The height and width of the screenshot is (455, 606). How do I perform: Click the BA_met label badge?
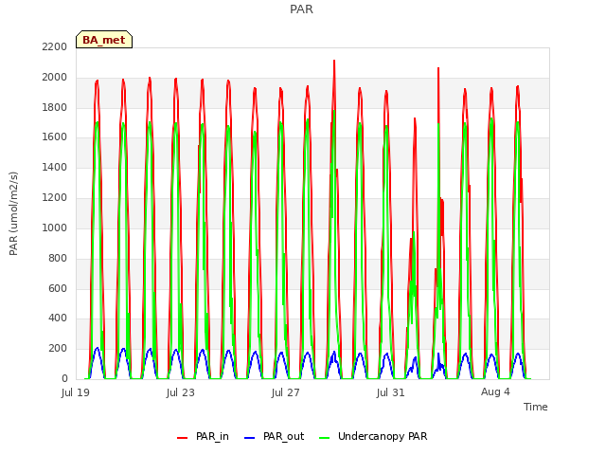(x=104, y=40)
